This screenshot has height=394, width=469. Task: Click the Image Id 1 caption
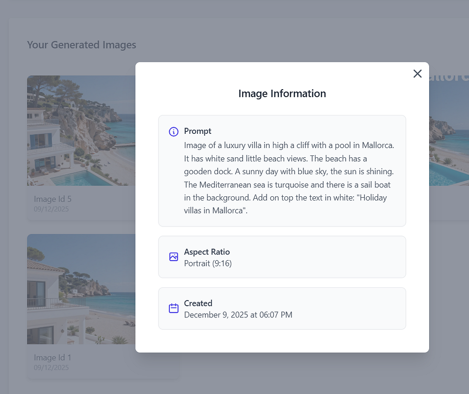tap(53, 357)
